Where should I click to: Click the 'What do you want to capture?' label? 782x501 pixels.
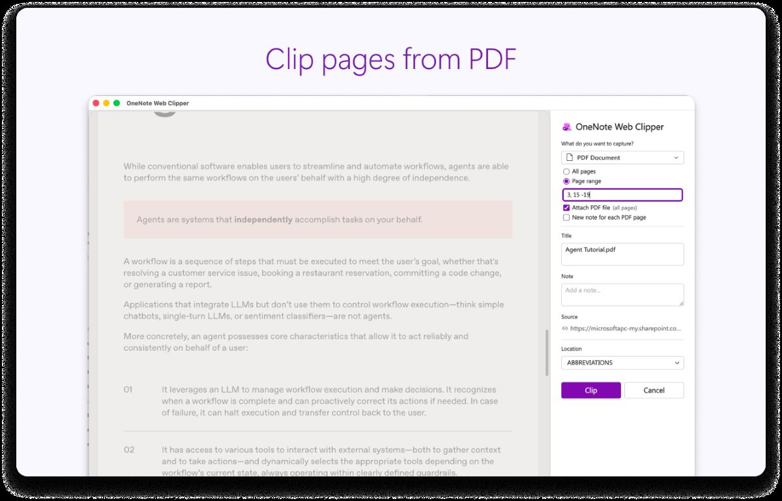(x=597, y=143)
